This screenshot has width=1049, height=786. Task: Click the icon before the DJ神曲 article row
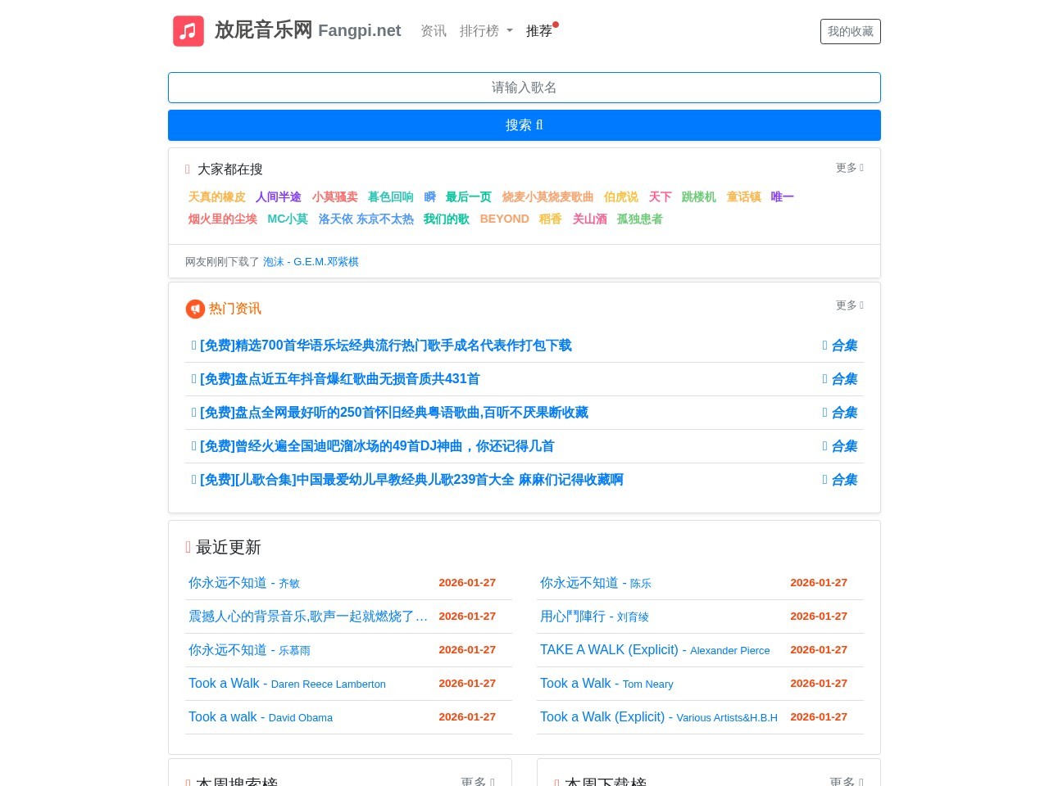coord(193,446)
